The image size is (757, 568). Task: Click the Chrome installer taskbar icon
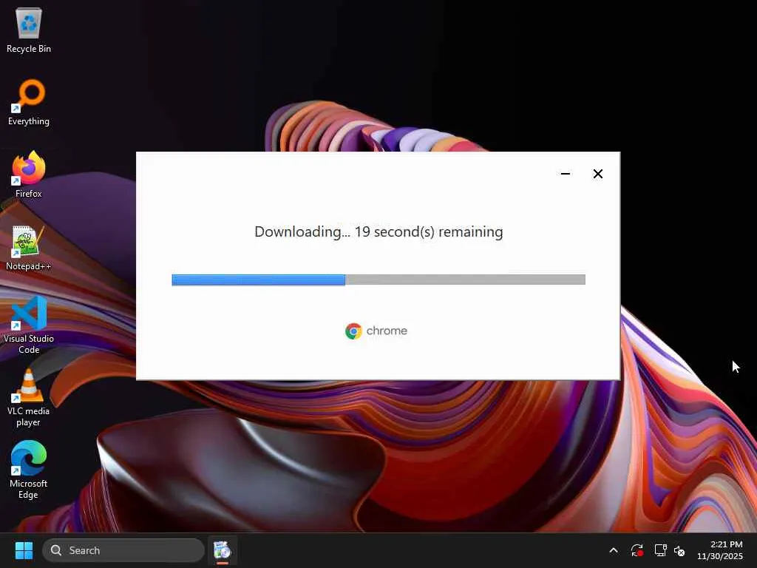[x=223, y=550]
